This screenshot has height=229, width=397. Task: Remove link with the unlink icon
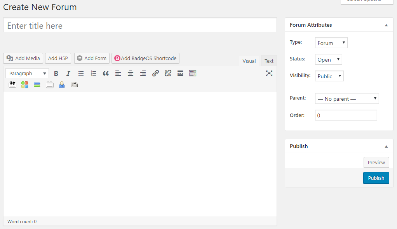168,73
